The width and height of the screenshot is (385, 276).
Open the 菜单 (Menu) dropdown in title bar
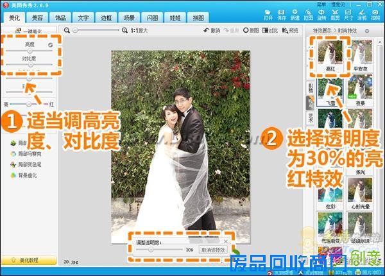click(x=321, y=3)
